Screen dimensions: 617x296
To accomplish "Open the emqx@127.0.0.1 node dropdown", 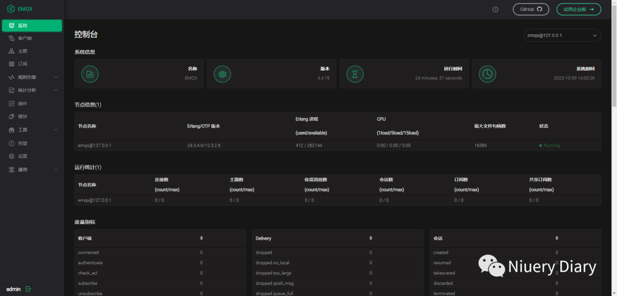I will (x=562, y=35).
